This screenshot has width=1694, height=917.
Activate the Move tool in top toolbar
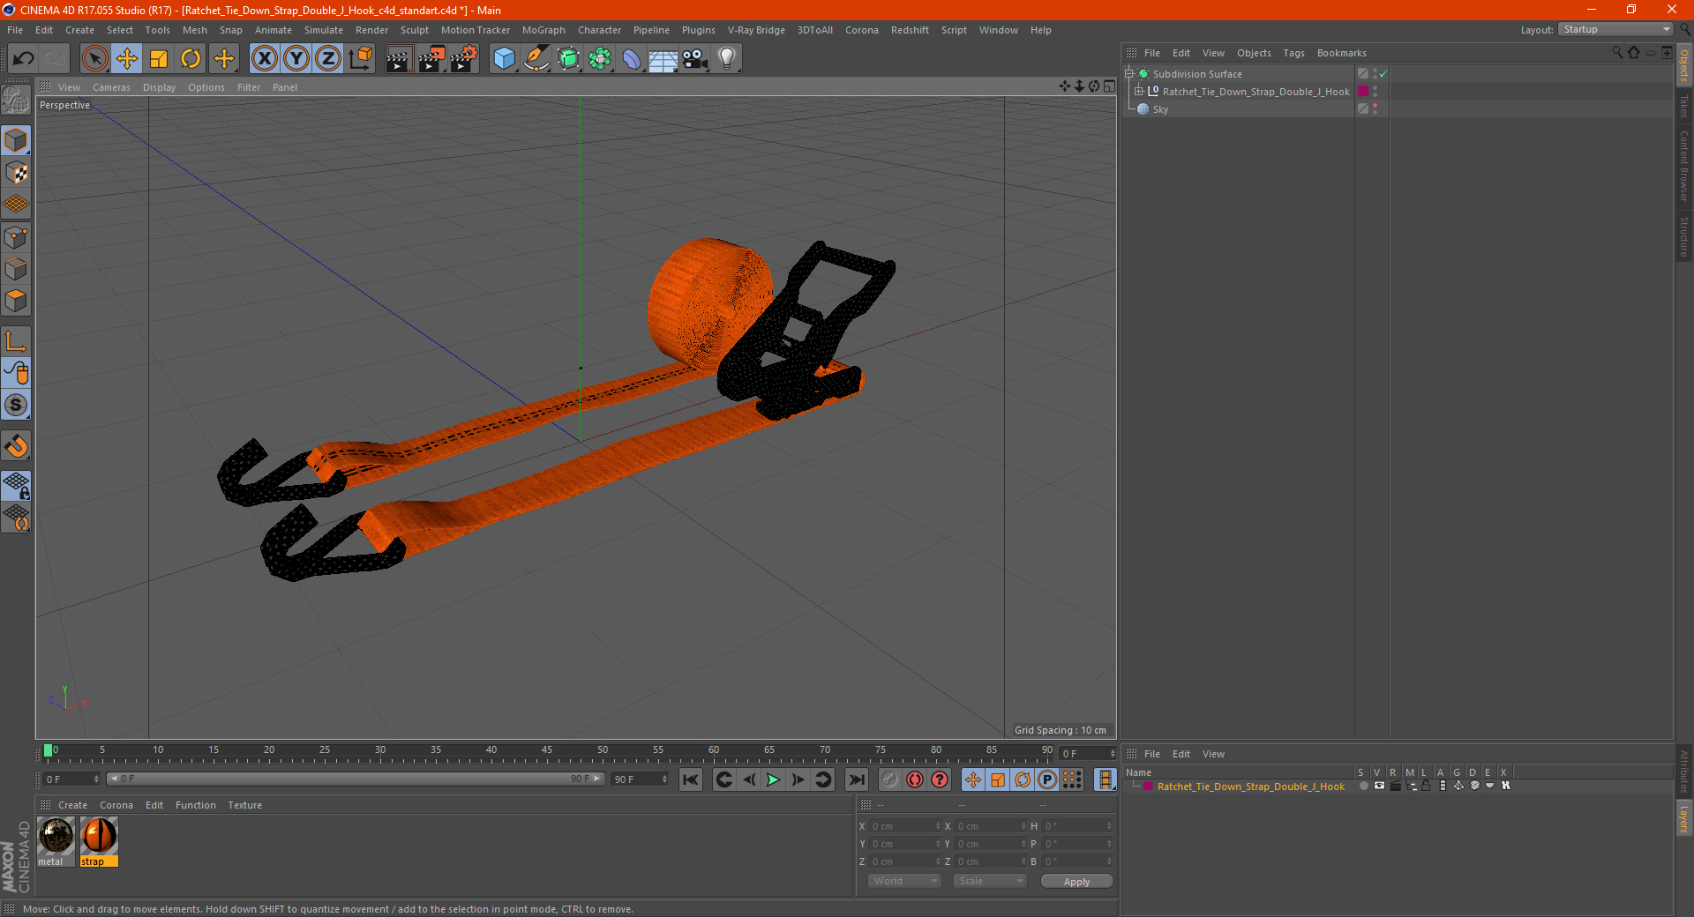pyautogui.click(x=127, y=59)
